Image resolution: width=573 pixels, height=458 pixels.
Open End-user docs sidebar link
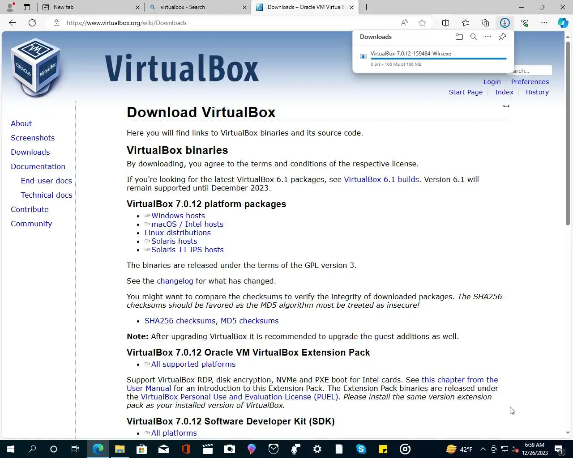(x=47, y=181)
